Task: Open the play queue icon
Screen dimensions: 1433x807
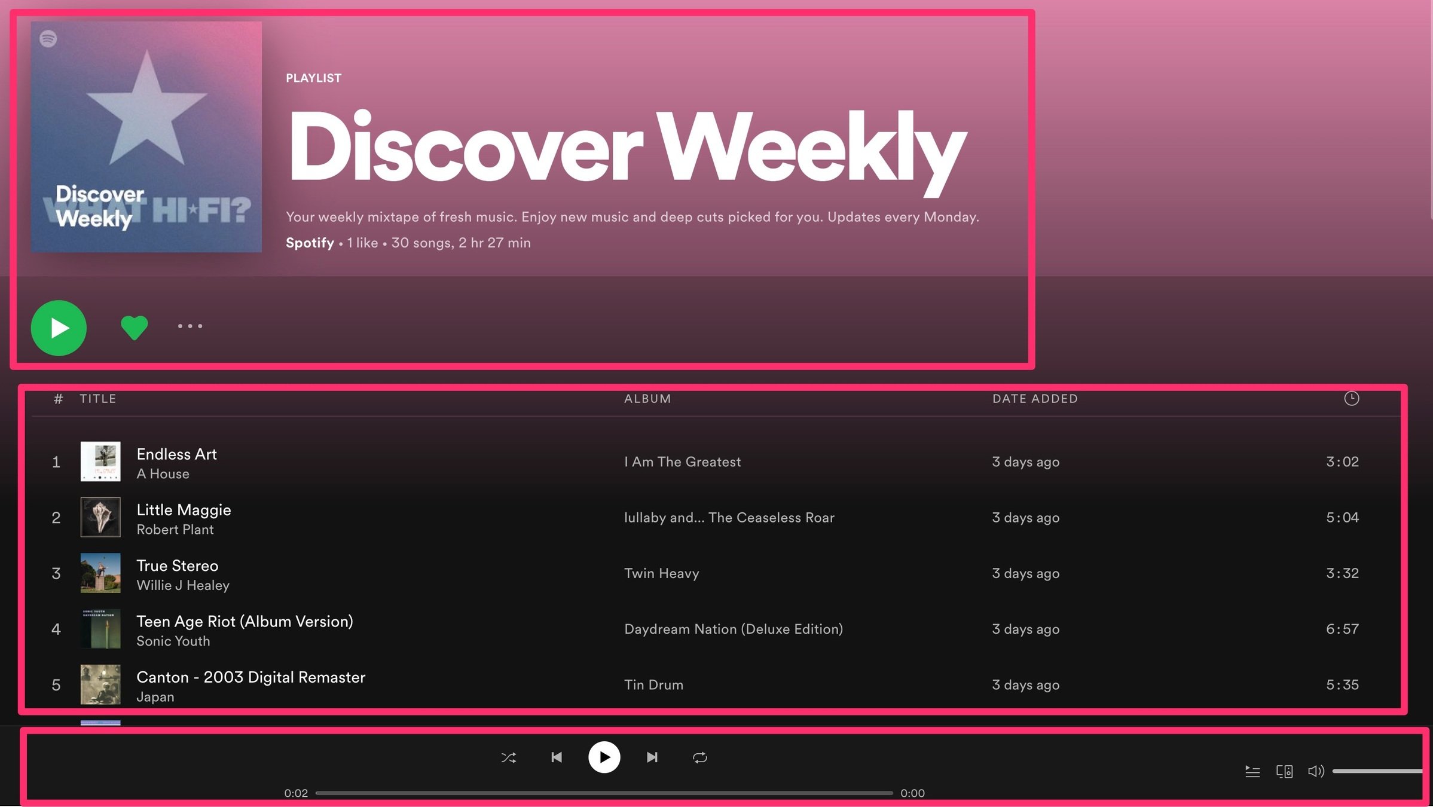Action: coord(1252,772)
